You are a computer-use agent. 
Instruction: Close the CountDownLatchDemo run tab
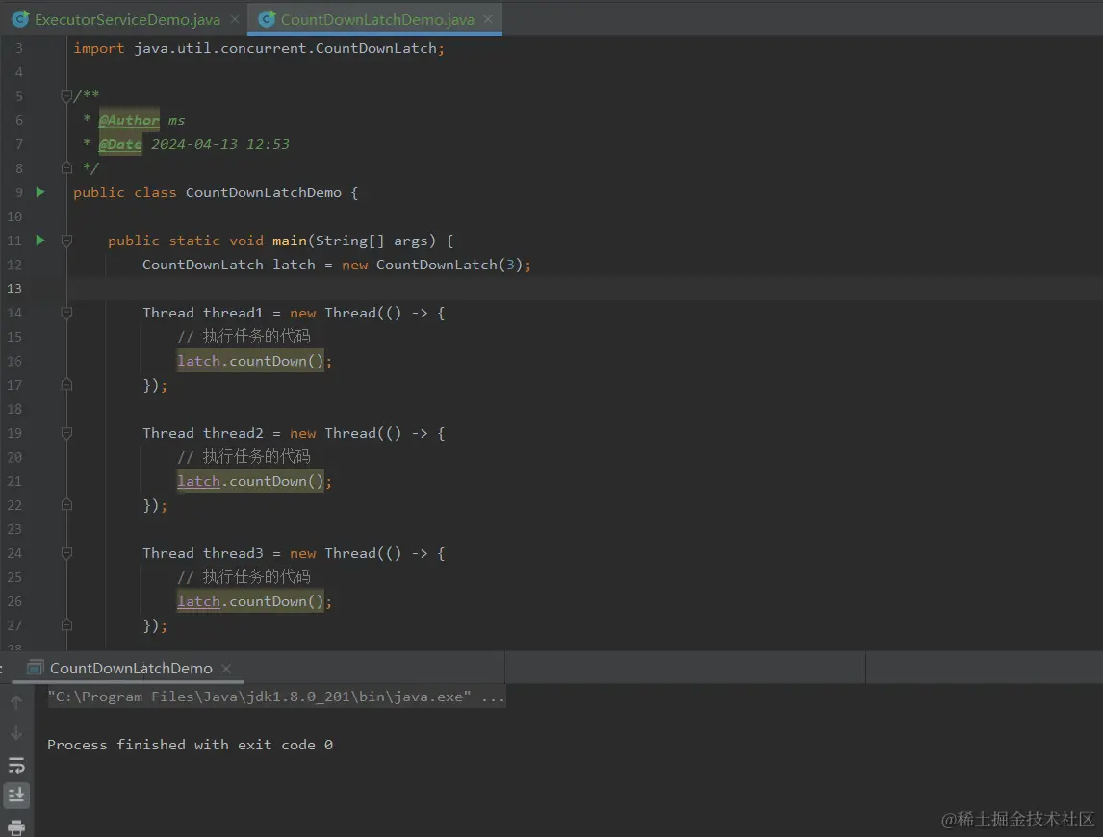[x=226, y=669]
